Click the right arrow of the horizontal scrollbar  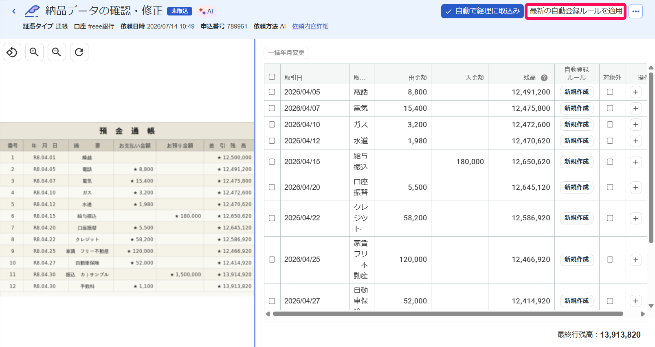coord(643,314)
